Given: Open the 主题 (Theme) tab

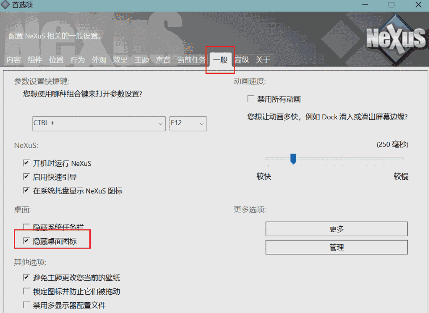Looking at the screenshot, I should [x=142, y=59].
